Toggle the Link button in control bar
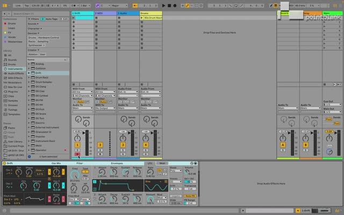This screenshot has width=344, height=215. (x=18, y=5)
